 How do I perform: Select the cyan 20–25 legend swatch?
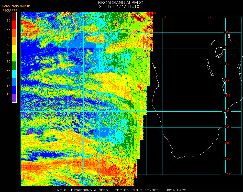tap(14, 74)
